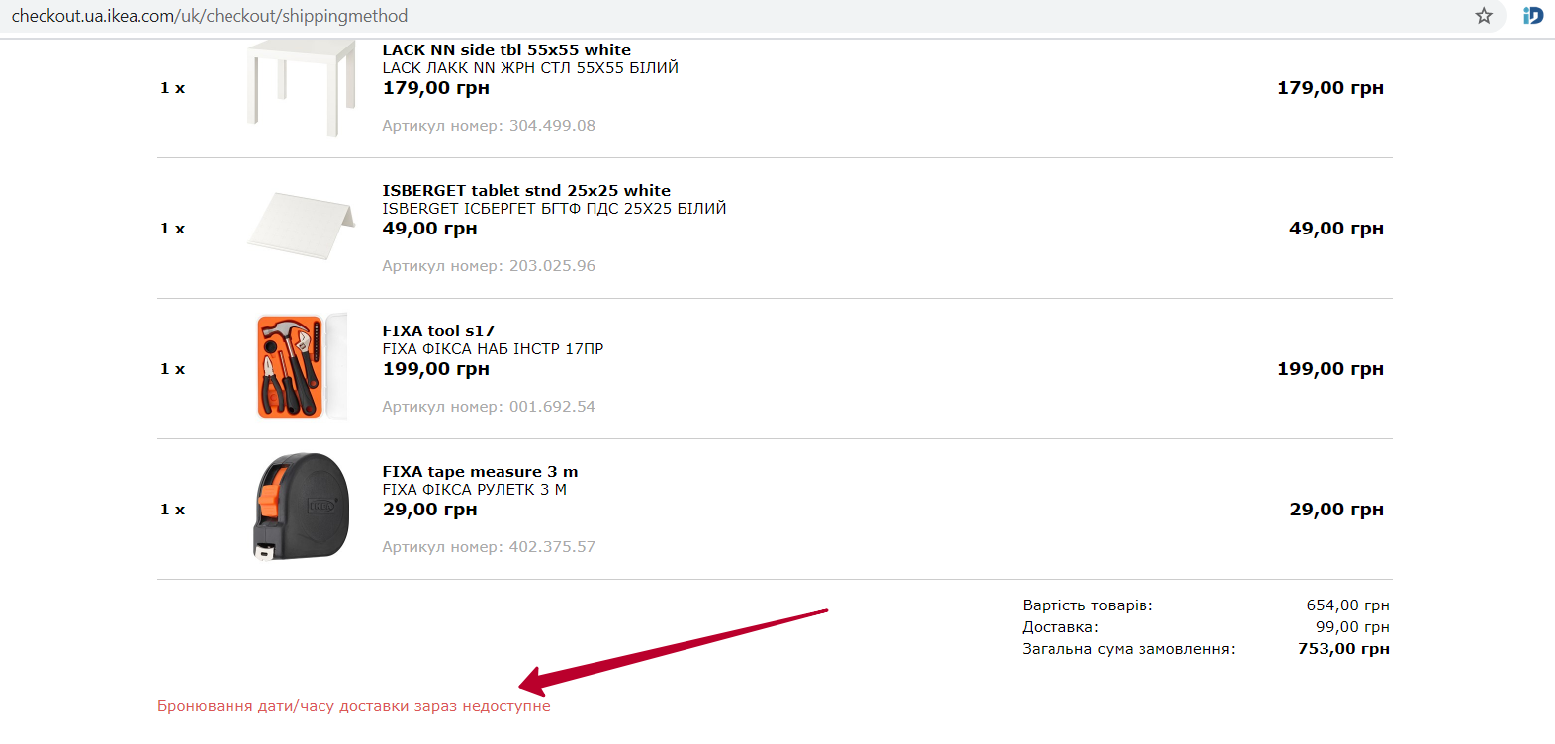Open the blue iD browser extension icon

pos(1532,16)
